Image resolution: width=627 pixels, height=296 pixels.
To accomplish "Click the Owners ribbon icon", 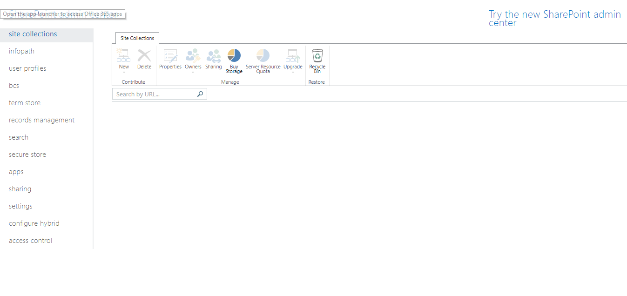I will pos(193,56).
